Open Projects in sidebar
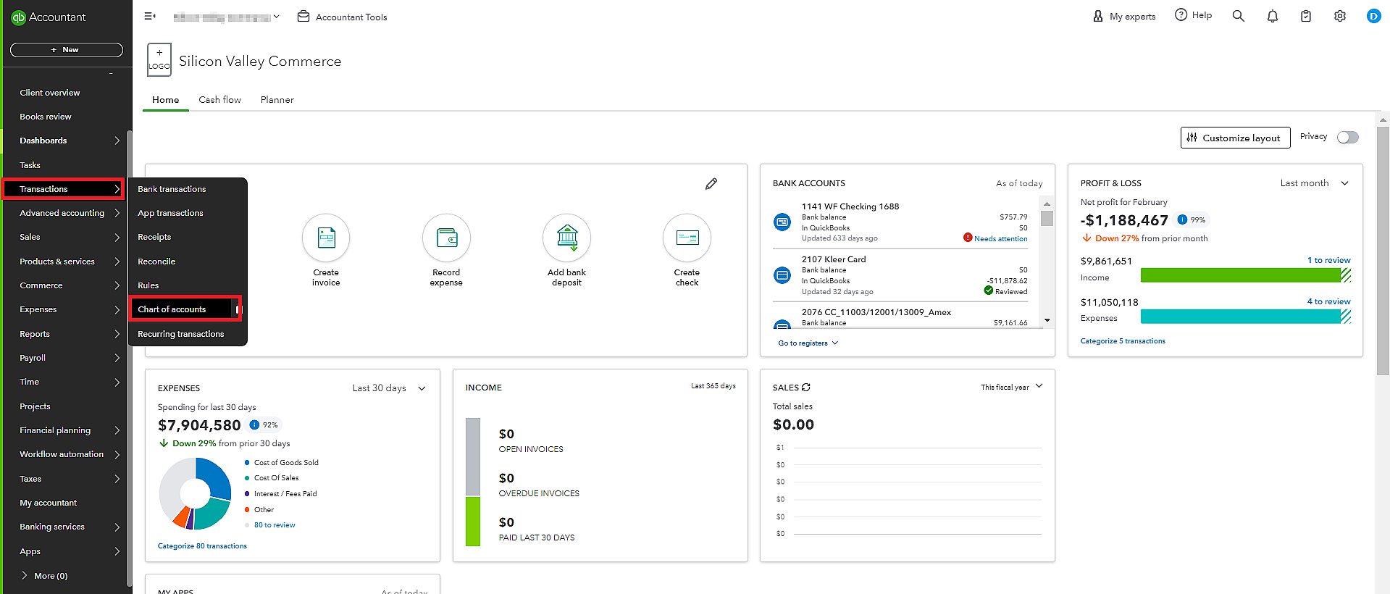1390x594 pixels. coord(35,406)
